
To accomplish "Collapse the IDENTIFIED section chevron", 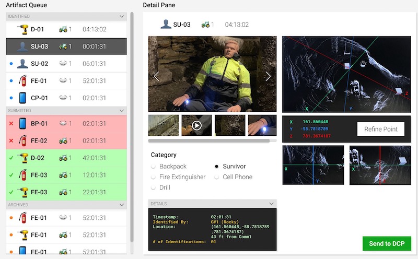I will [x=122, y=17].
